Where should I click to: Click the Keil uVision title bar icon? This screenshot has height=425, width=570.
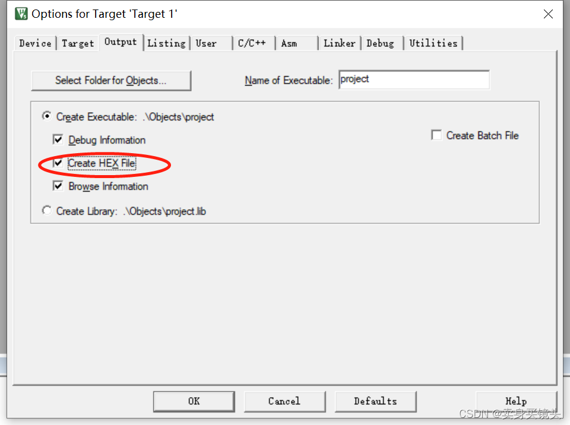pos(21,14)
